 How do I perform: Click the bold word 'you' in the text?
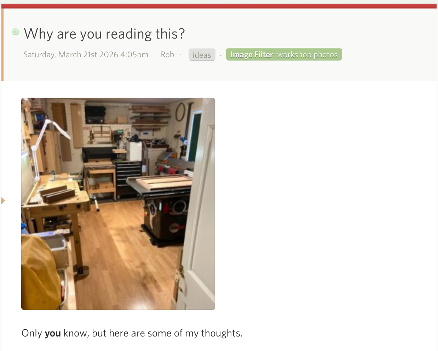[x=53, y=333]
